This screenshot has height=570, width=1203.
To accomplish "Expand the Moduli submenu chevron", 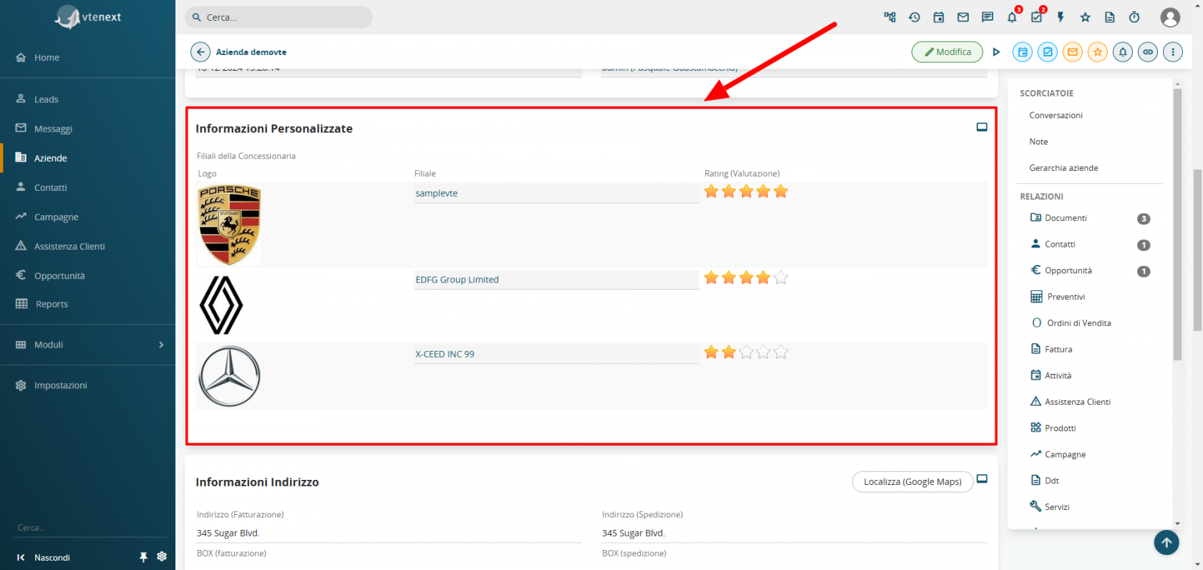I will 161,345.
